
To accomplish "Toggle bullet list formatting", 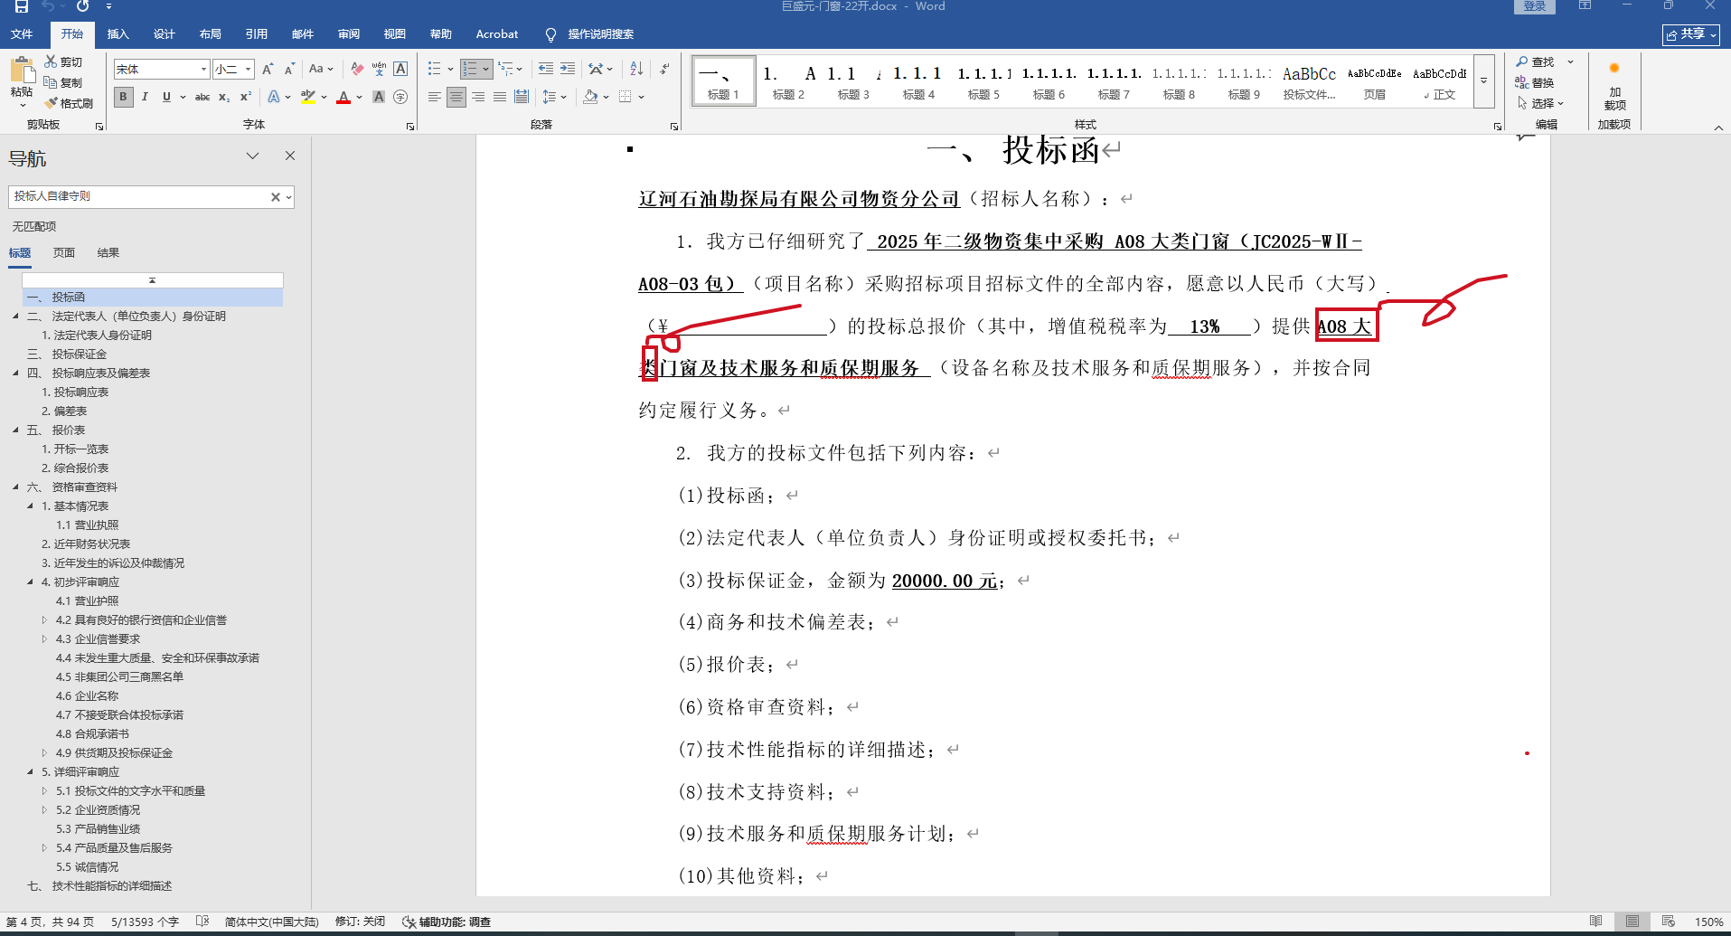I will [435, 69].
